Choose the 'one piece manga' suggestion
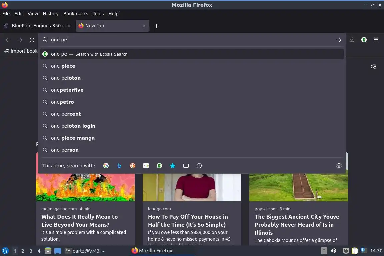This screenshot has height=256, width=384. coord(192,138)
